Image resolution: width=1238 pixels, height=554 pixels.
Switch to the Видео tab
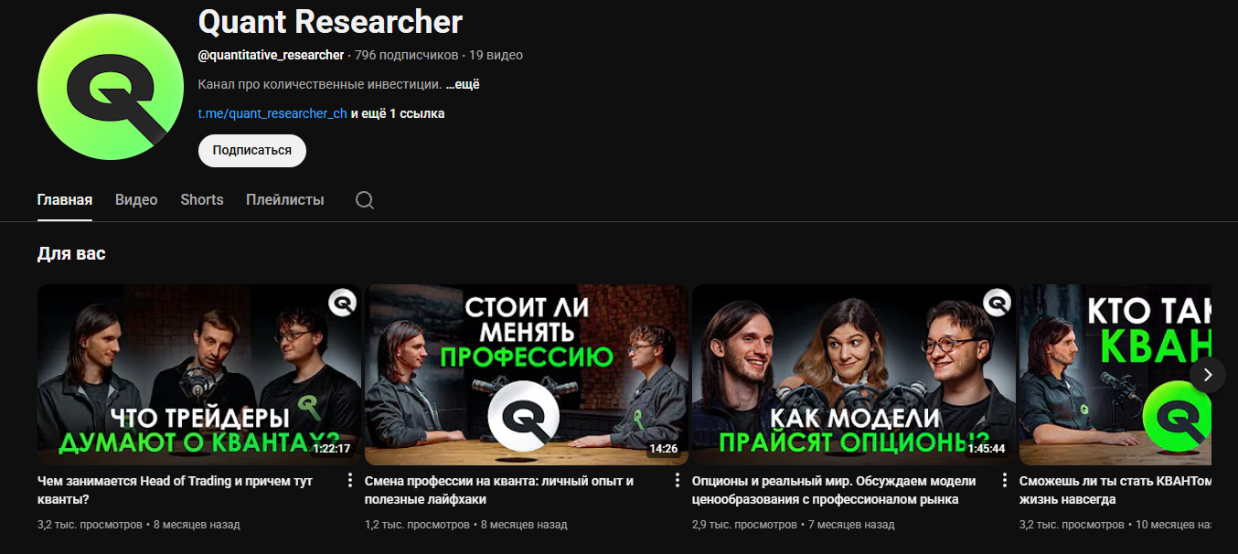(x=136, y=200)
